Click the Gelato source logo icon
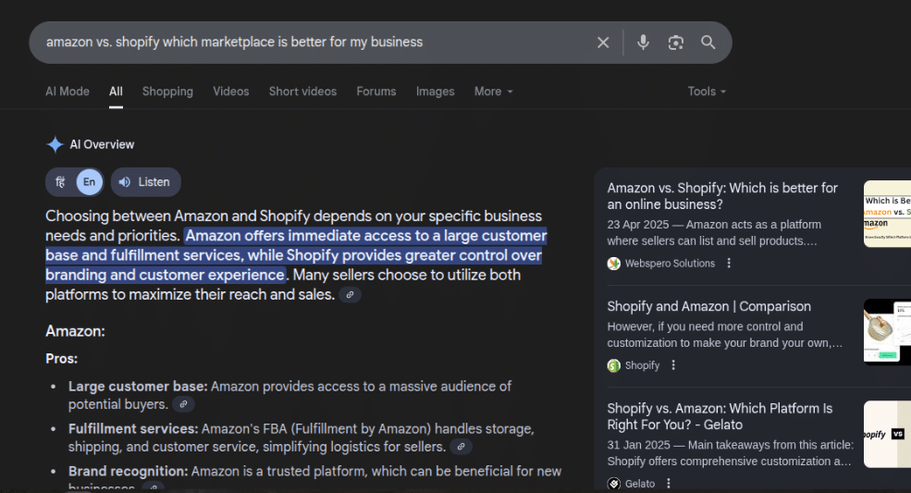The height and width of the screenshot is (493, 911). [613, 483]
